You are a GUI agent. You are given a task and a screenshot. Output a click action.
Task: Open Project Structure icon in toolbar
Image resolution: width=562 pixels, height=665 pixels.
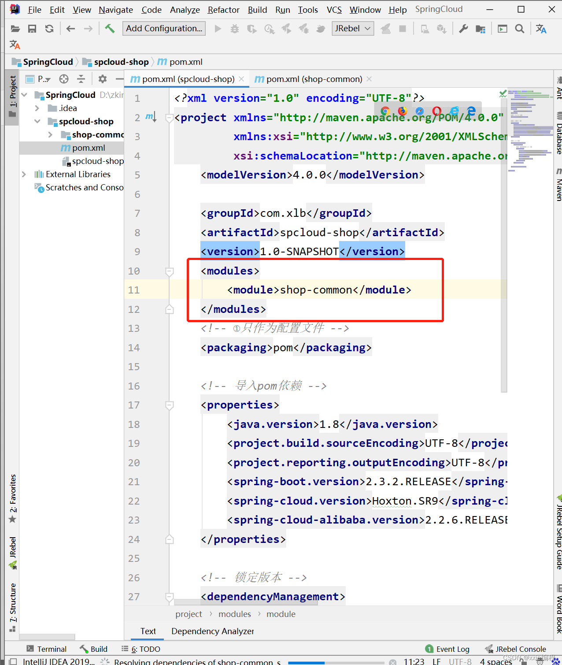(x=481, y=29)
